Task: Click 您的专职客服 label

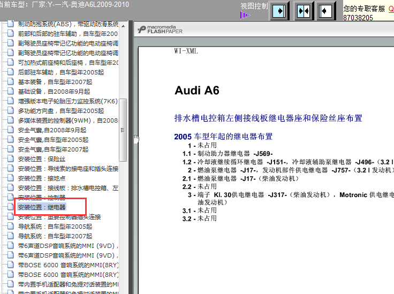Action: coord(364,9)
